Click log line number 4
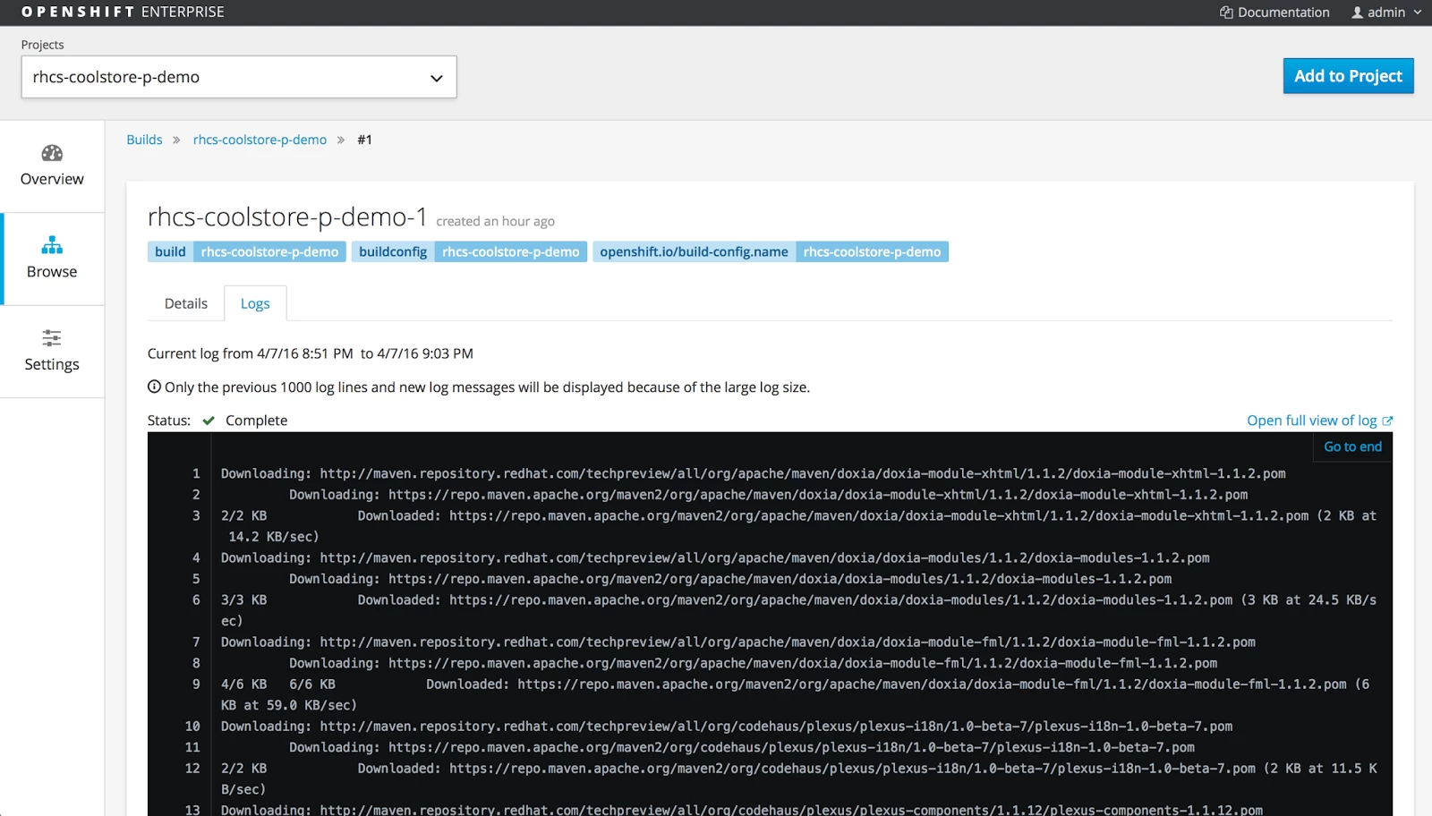The width and height of the screenshot is (1432, 816). pos(196,557)
